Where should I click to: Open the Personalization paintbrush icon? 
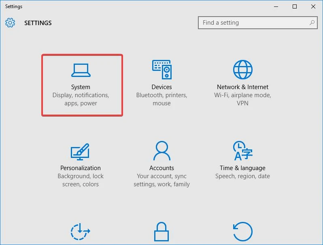[x=80, y=151]
